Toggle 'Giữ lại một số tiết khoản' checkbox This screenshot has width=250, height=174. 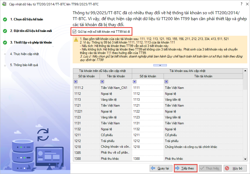tap(74, 32)
